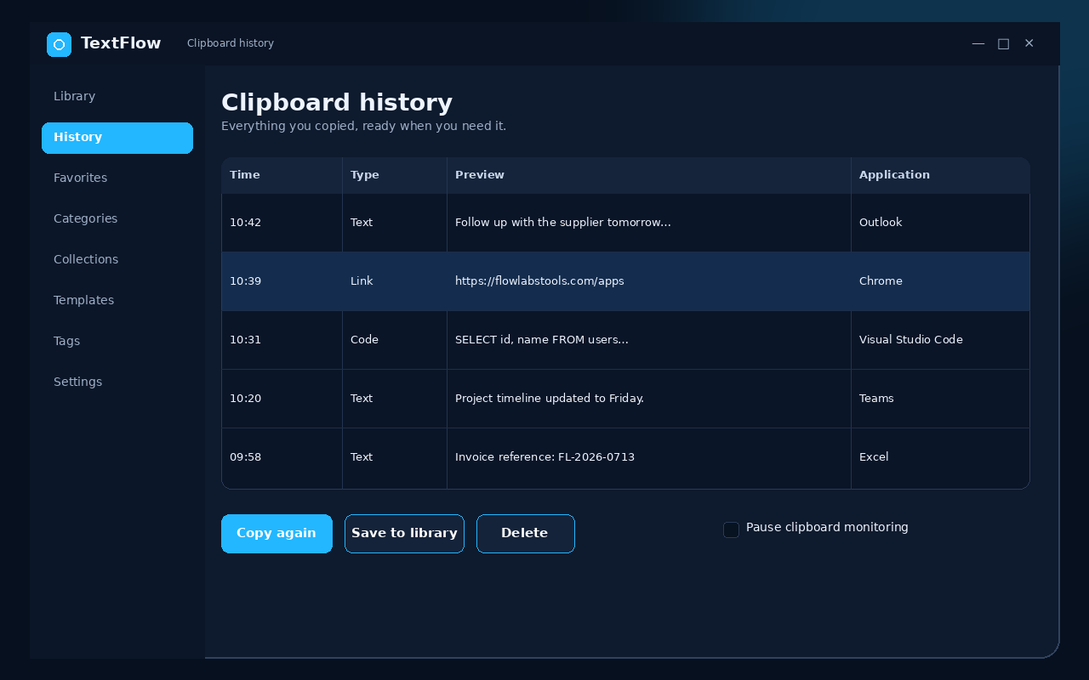Select the https://flowlabstools.com/apps preview
Screen dimensions: 1089x680
[649, 281]
